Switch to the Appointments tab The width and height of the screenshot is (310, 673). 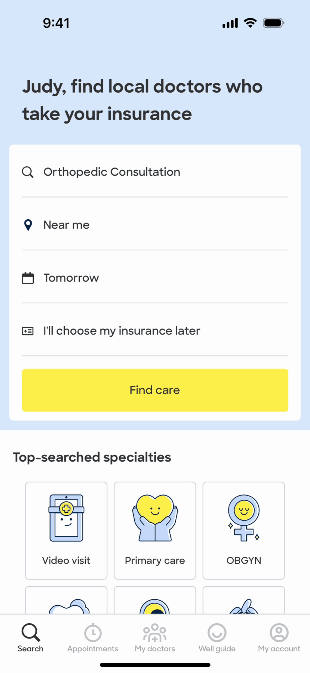click(x=93, y=637)
